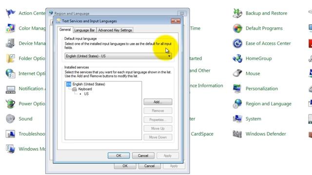Switch to the Language Bar tab
The image size is (312, 175).
(84, 30)
